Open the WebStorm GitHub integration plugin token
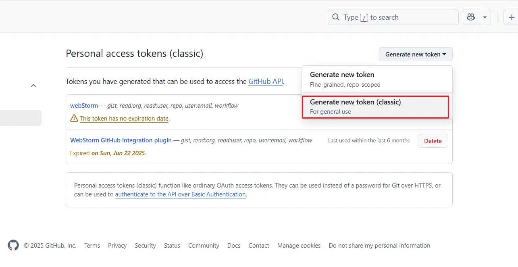Viewport: 518px width, 267px height. (121, 140)
